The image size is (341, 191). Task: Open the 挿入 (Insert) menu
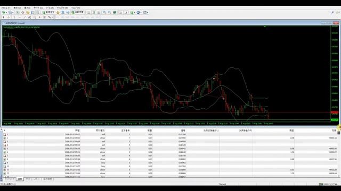[x=27, y=8]
